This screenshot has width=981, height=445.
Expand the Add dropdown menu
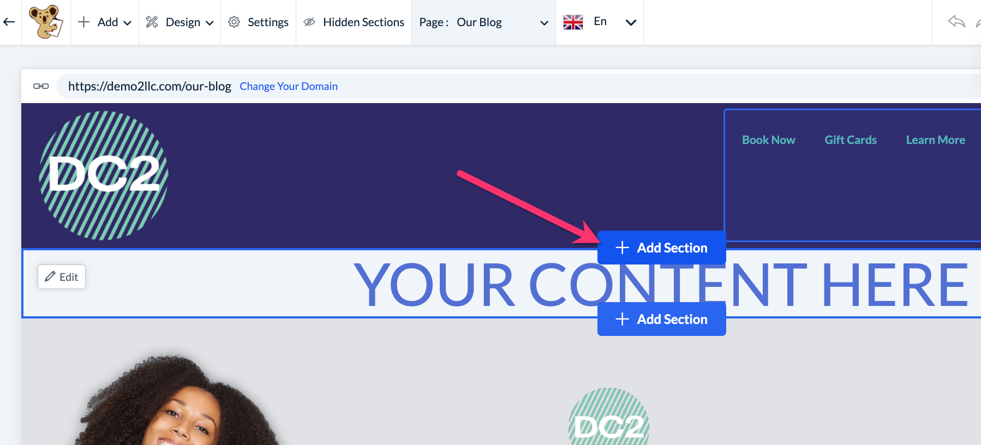[x=105, y=22]
